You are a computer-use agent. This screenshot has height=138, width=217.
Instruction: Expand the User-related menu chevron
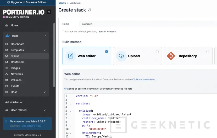[x=44, y=110]
